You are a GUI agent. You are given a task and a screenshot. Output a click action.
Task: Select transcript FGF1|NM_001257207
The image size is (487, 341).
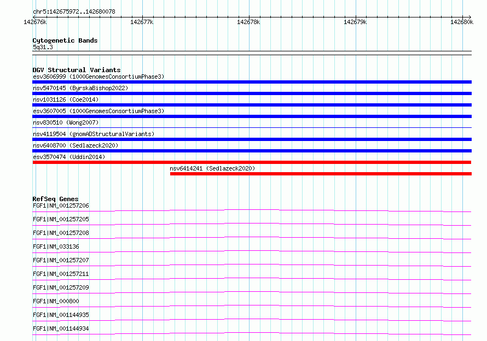[x=61, y=260]
